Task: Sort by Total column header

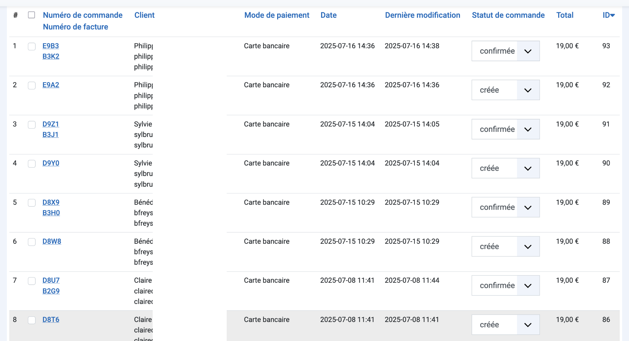Action: point(565,15)
